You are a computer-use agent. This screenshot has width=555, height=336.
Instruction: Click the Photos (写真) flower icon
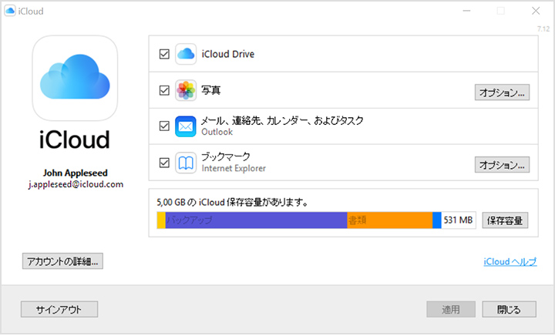(x=186, y=91)
